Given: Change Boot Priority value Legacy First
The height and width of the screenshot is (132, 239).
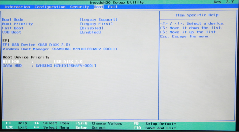Looking at the screenshot, I should [96, 24].
